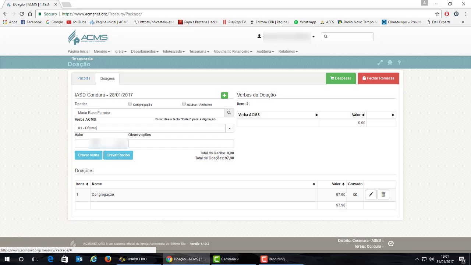Image resolution: width=471 pixels, height=265 pixels.
Task: Click the ACMS logo
Action: coord(88,38)
